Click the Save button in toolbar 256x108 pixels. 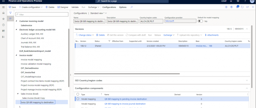12,7
